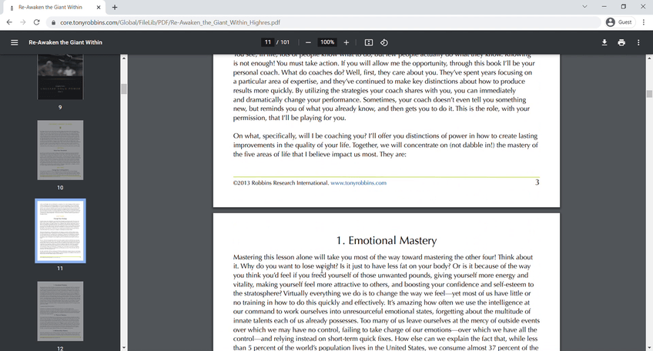Viewport: 653px width, 351px height.
Task: Open PDF viewer more actions menu
Action: pos(639,42)
